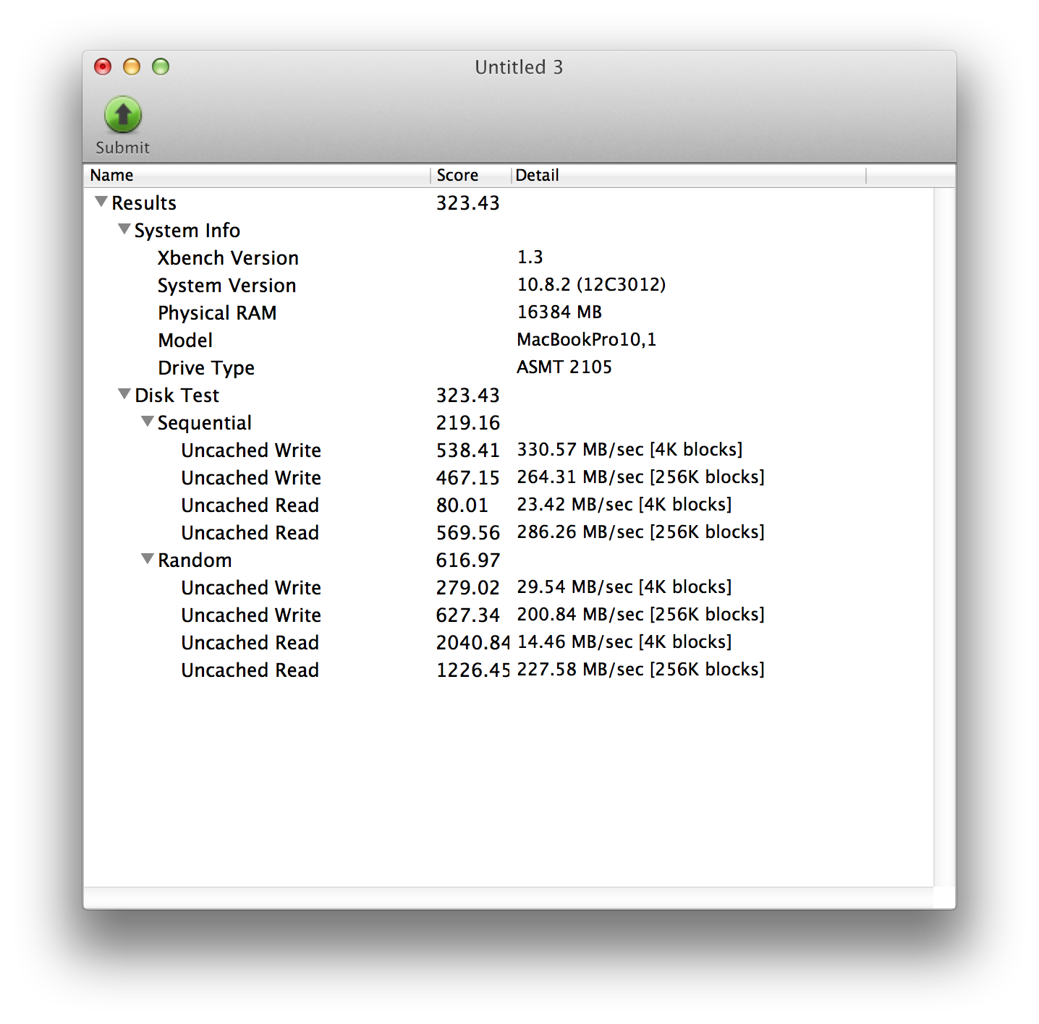Sort by the Name column header

(x=258, y=175)
